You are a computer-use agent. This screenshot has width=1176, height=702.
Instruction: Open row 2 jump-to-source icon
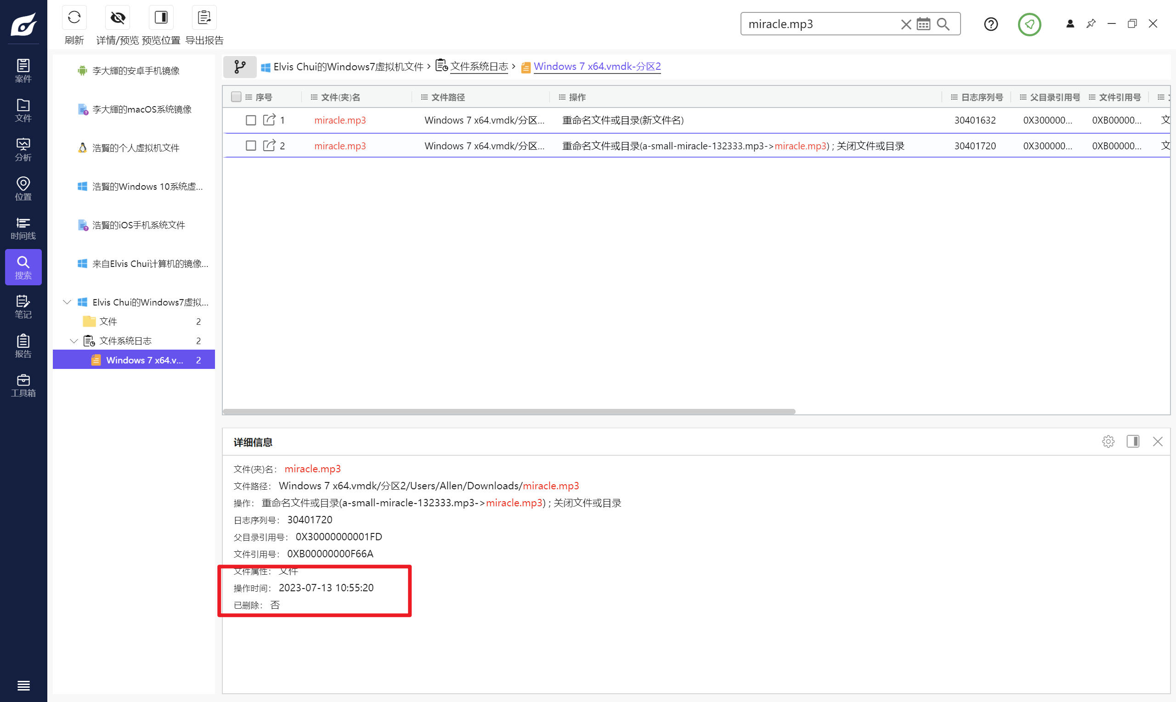[x=269, y=146]
